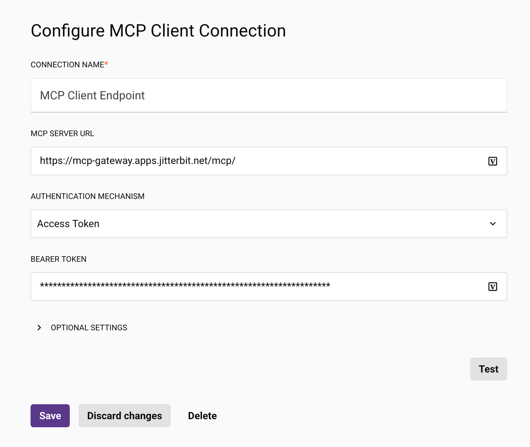
Task: Select the 'Configure MCP Client Connection' heading
Action: coord(158,31)
